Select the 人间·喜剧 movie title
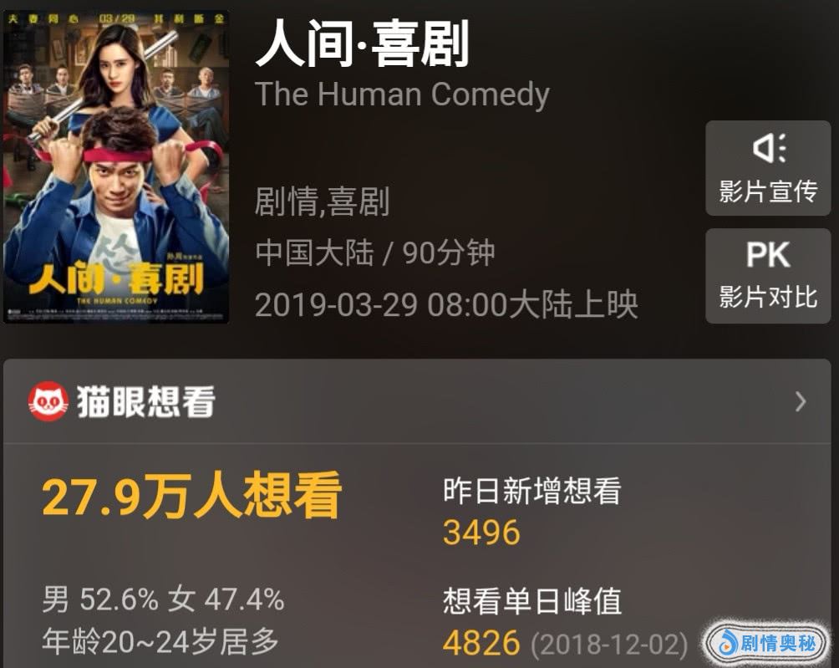The width and height of the screenshot is (839, 668). click(x=362, y=43)
